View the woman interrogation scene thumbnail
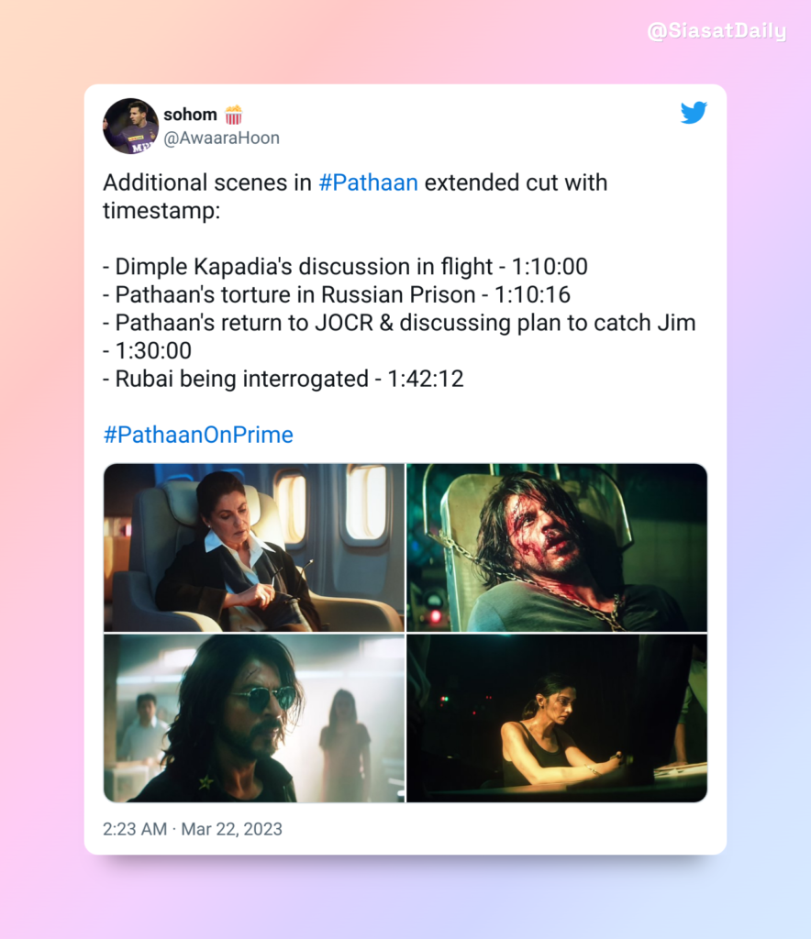 tap(557, 718)
